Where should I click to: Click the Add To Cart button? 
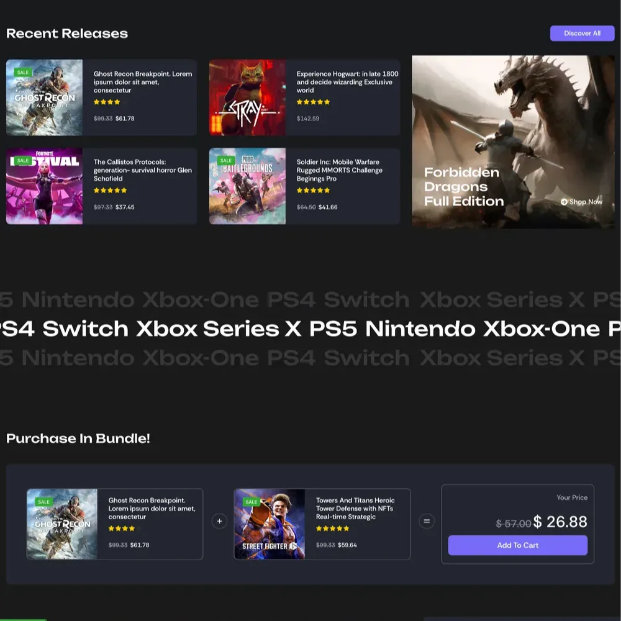[517, 545]
